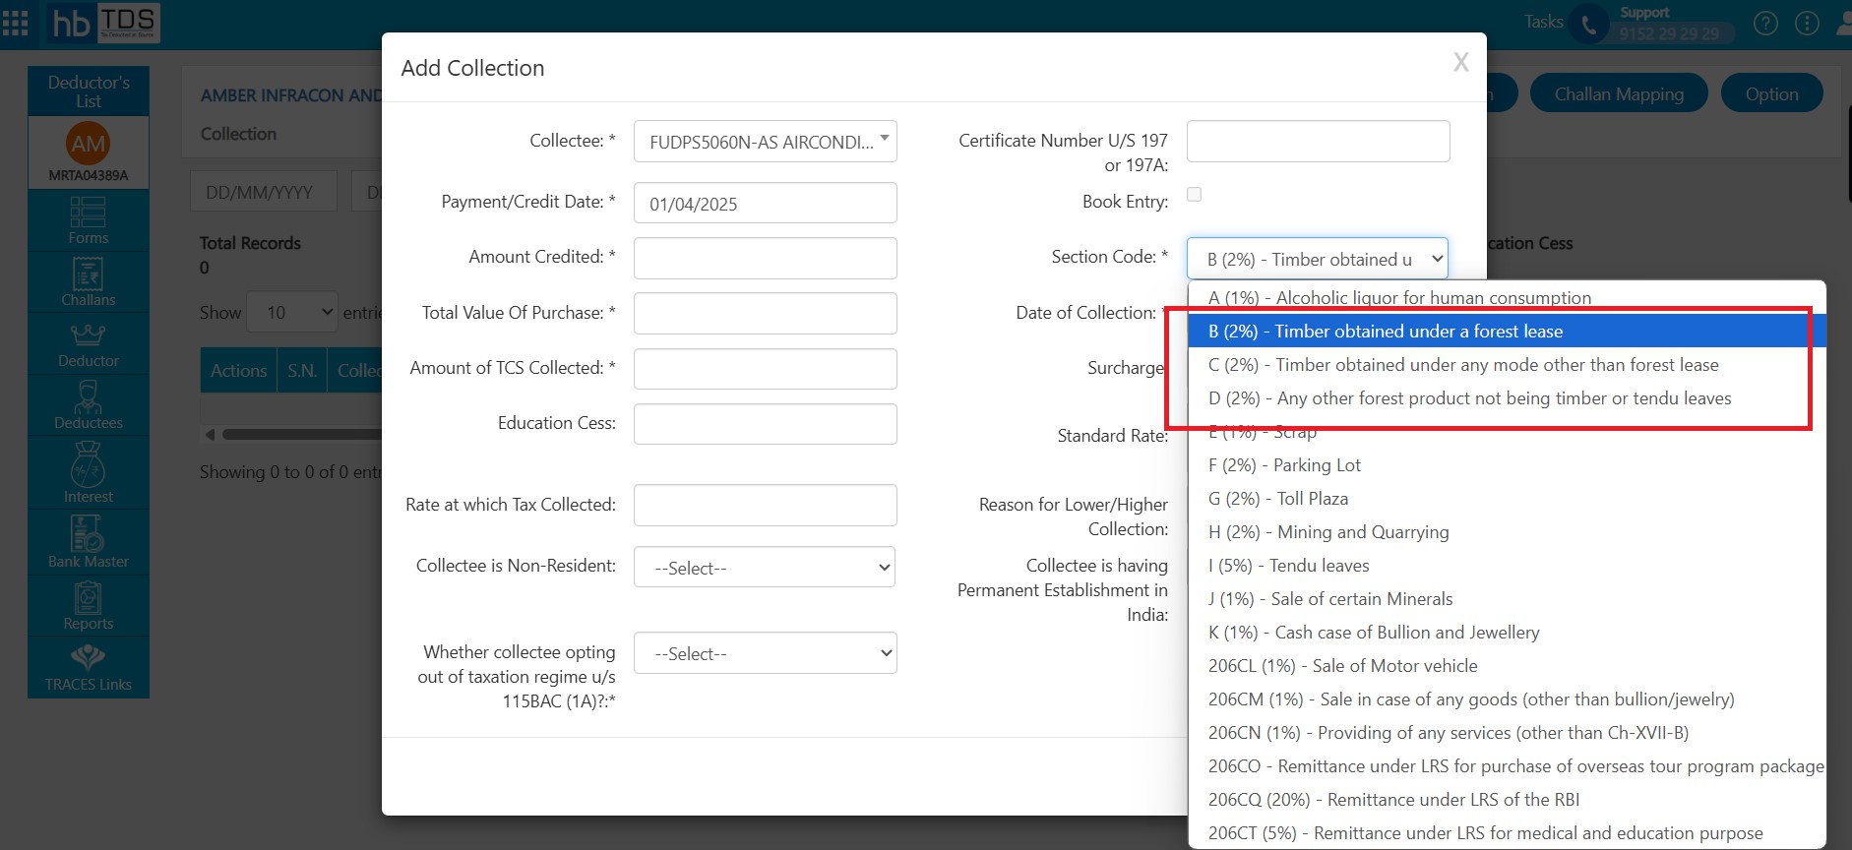The height and width of the screenshot is (850, 1852).
Task: Click the DD/MM/YYYY date filter field
Action: pos(264,192)
